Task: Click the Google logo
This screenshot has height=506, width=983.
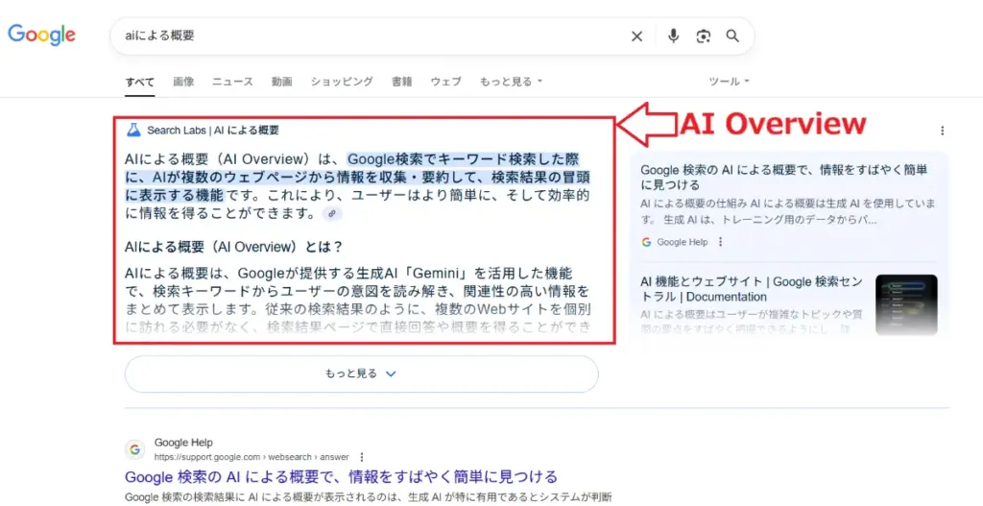Action: pyautogui.click(x=42, y=35)
